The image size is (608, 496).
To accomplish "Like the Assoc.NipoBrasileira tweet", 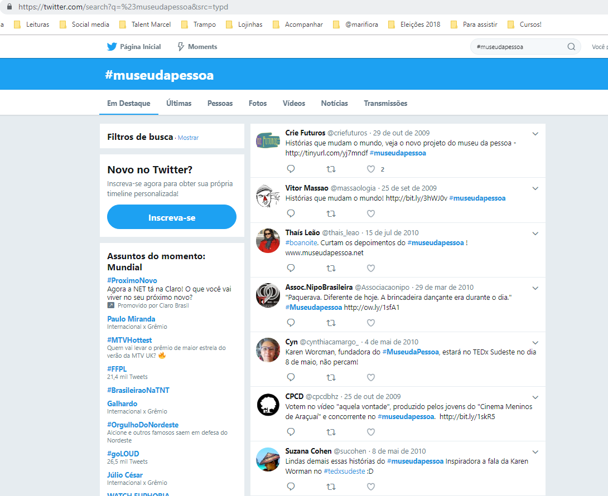I will (371, 323).
